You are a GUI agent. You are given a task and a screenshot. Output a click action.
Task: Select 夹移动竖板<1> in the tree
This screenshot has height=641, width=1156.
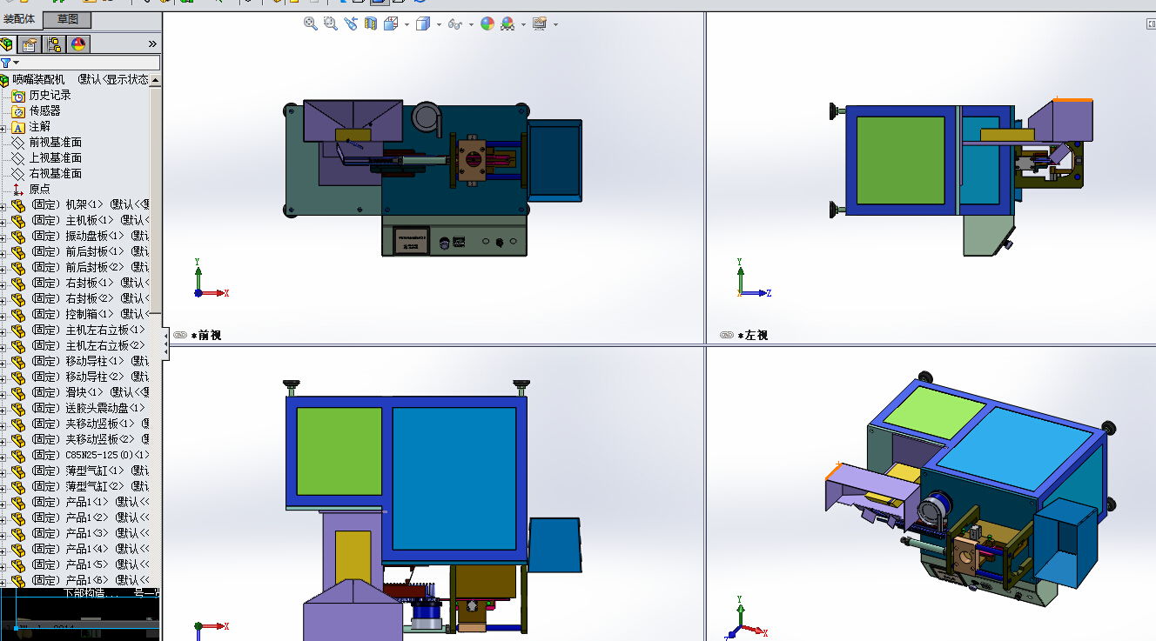point(90,424)
